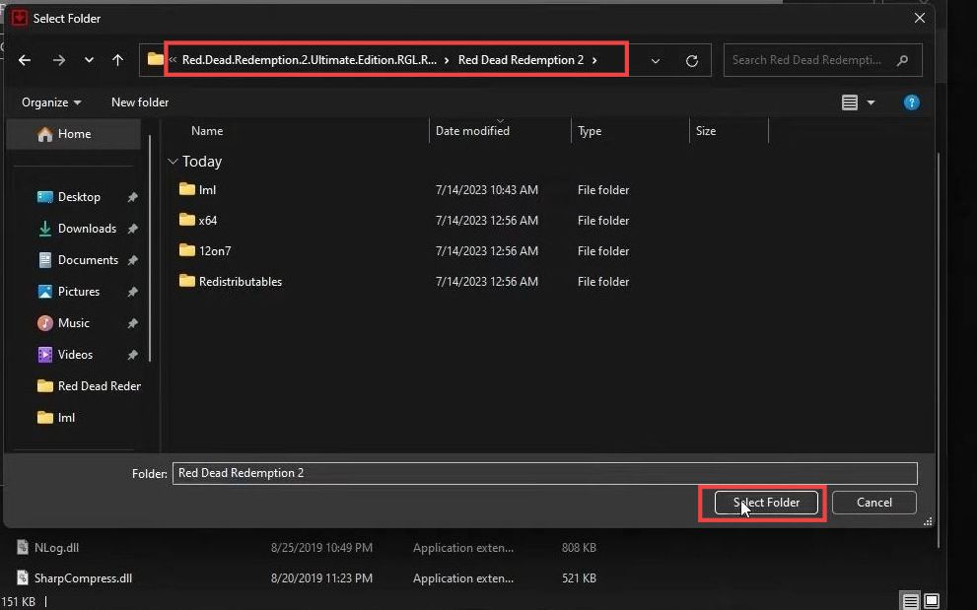The image size is (977, 610).
Task: Open the Help icon
Action: point(912,102)
